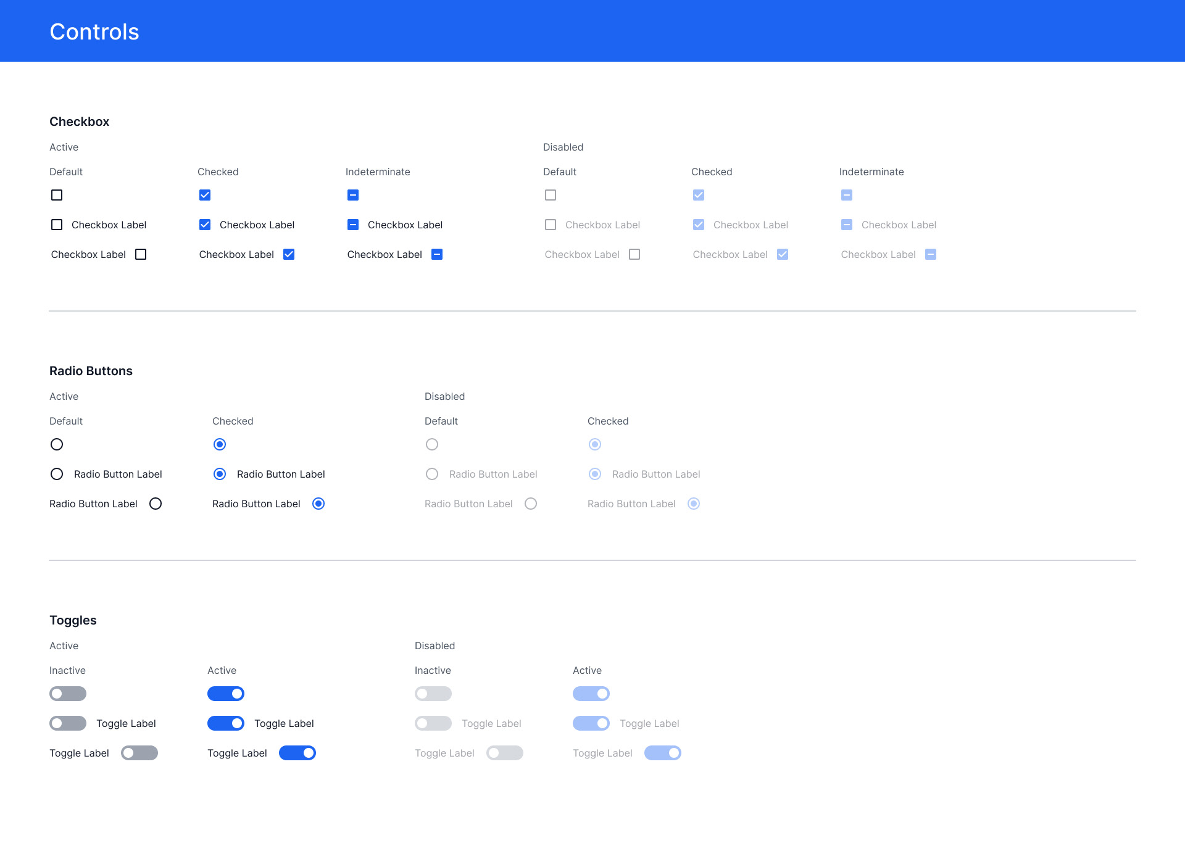Click the active indeterminate checkbox right of its label
The height and width of the screenshot is (859, 1185).
click(x=437, y=254)
